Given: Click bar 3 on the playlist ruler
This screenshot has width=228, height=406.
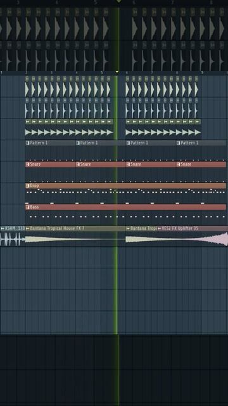Looking at the screenshot, I should coord(51,73).
